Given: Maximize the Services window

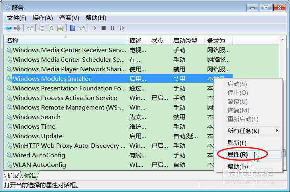Looking at the screenshot, I should pos(266,8).
